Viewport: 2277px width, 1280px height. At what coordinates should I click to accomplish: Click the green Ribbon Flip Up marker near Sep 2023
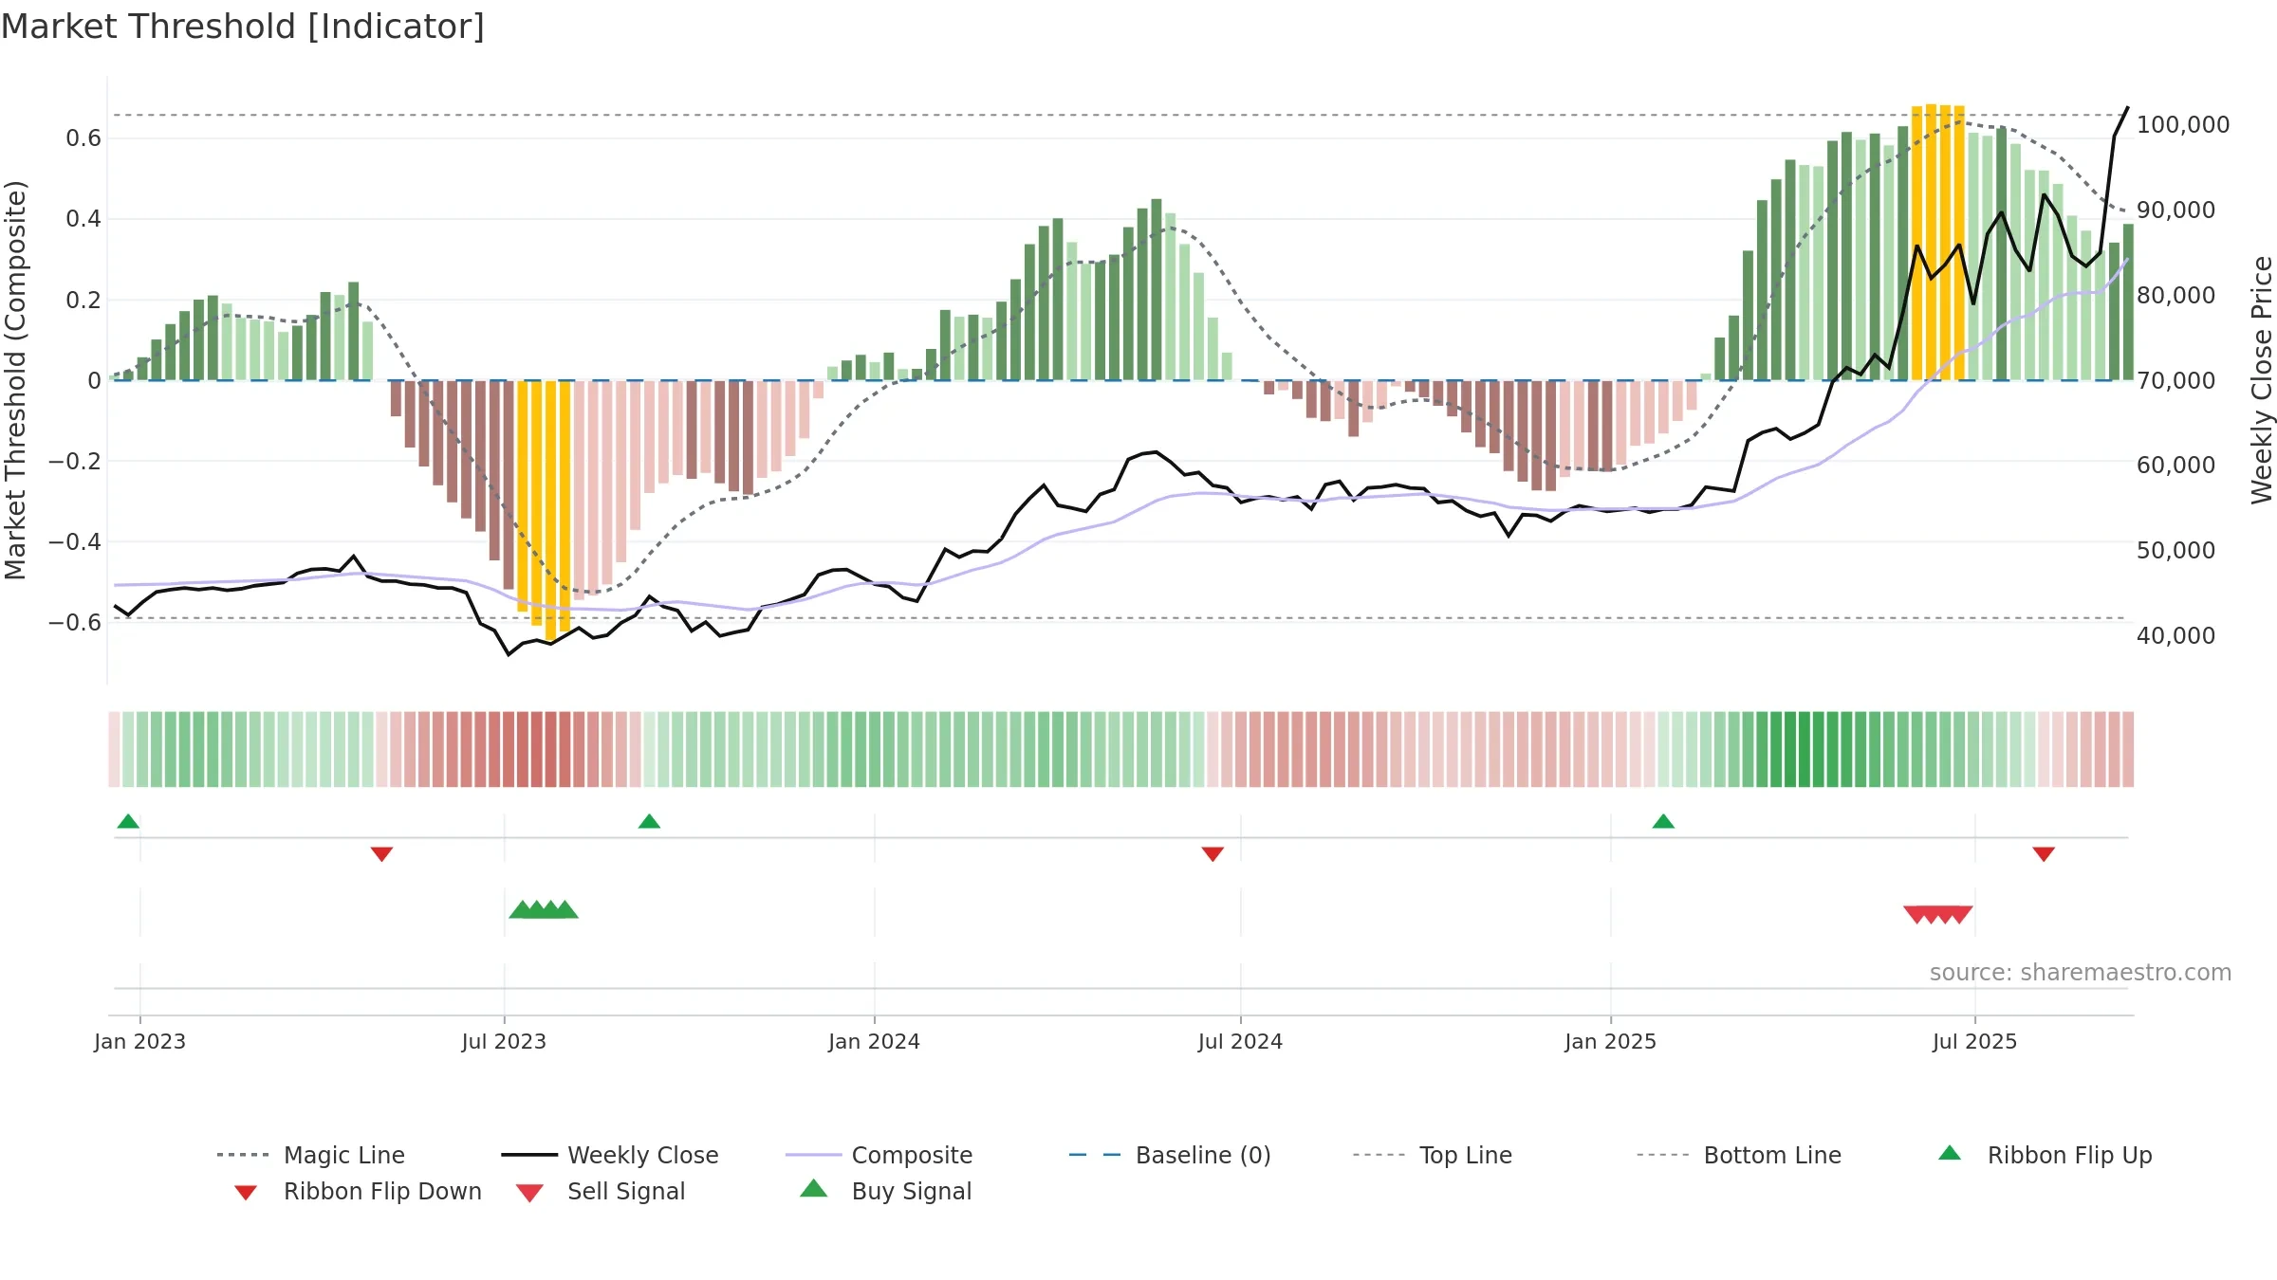click(x=649, y=821)
